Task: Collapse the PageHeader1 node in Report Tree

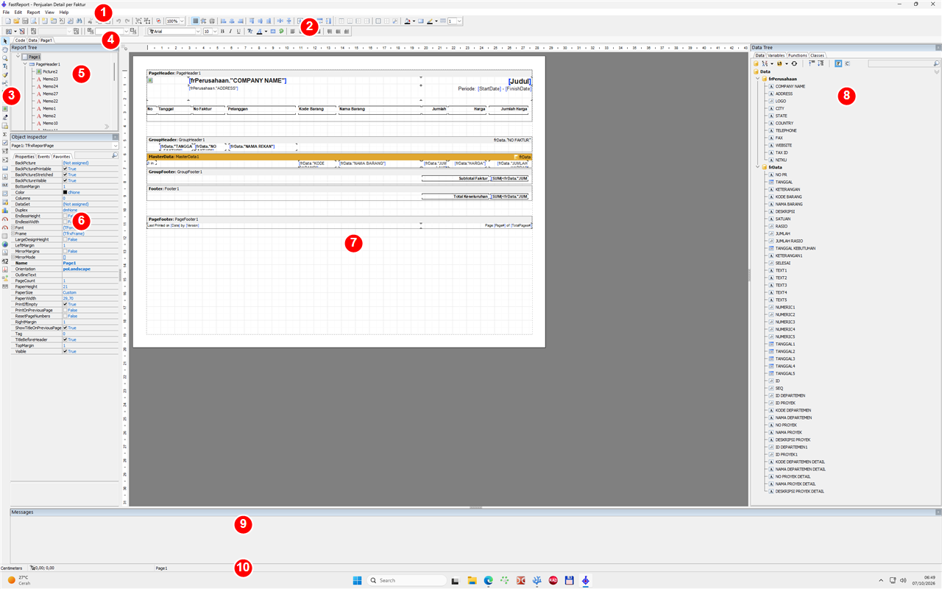Action: click(25, 64)
